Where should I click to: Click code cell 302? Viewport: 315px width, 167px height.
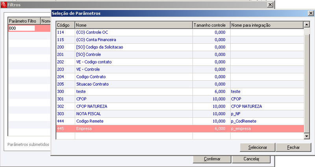point(65,106)
